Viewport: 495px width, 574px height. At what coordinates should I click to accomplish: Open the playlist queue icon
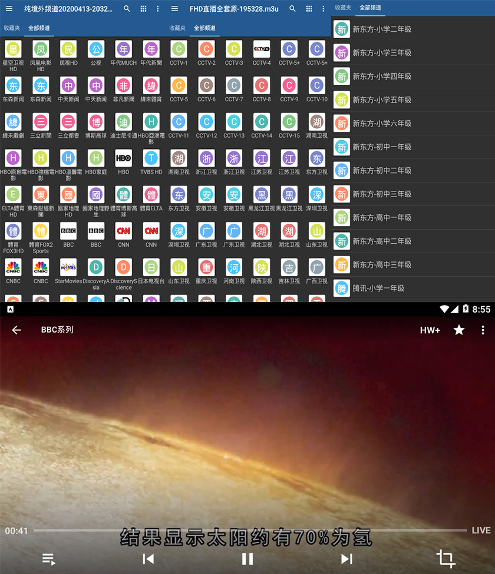tap(49, 559)
